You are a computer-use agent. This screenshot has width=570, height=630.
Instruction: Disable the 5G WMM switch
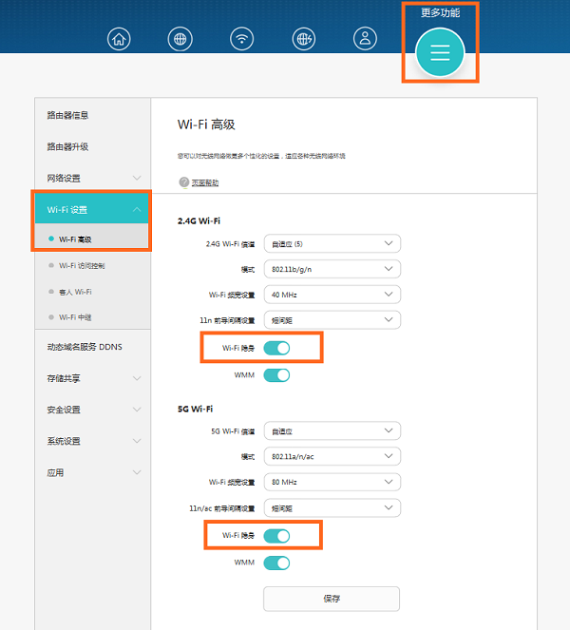tap(276, 563)
